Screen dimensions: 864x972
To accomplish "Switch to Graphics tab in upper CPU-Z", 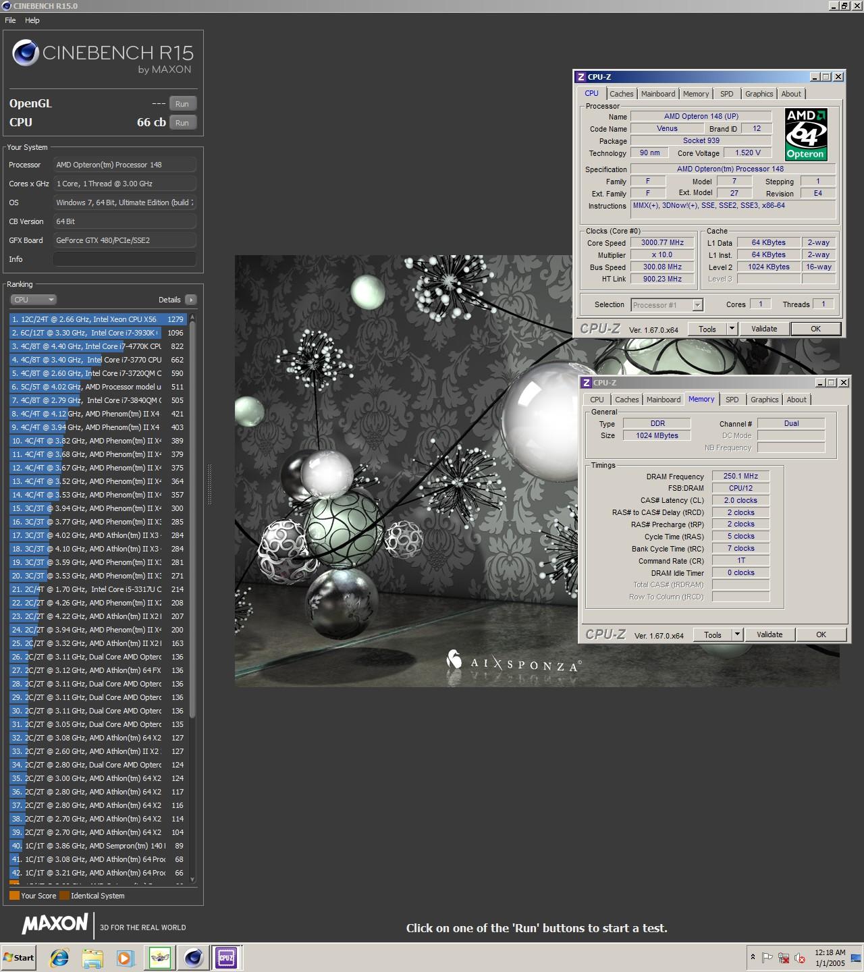I will [x=759, y=94].
